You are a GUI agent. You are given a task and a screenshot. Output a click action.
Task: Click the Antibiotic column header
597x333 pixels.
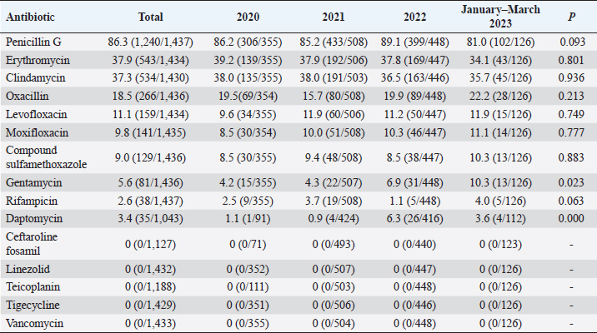click(x=29, y=17)
